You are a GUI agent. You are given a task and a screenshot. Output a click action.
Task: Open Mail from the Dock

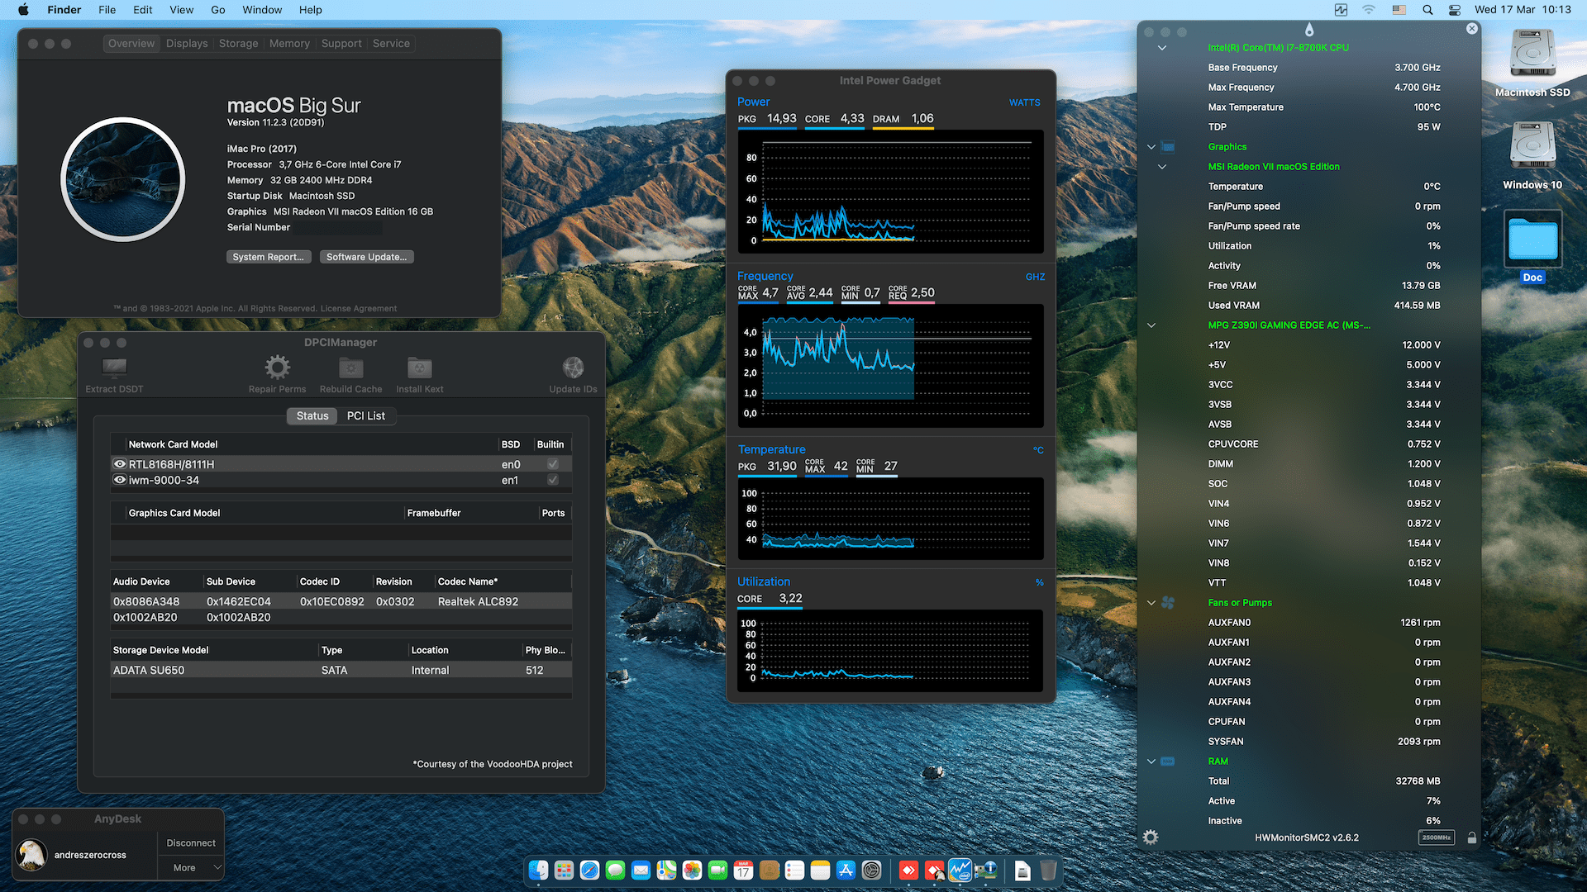pyautogui.click(x=641, y=870)
